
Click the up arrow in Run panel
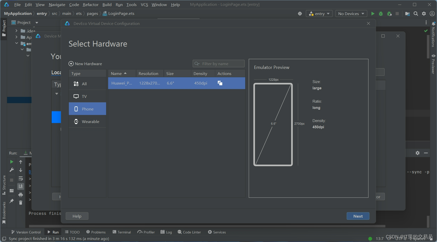21,162
